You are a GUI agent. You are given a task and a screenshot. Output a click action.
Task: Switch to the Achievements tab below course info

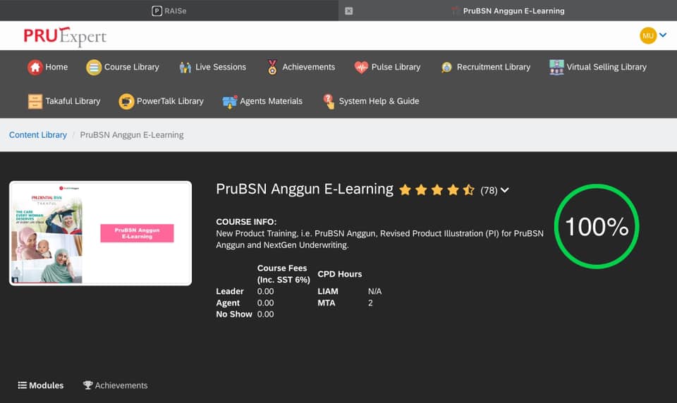(x=115, y=385)
